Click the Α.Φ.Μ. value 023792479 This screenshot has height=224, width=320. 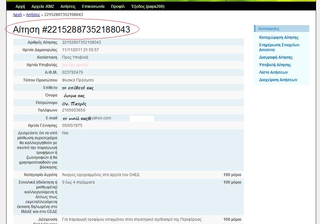point(72,72)
